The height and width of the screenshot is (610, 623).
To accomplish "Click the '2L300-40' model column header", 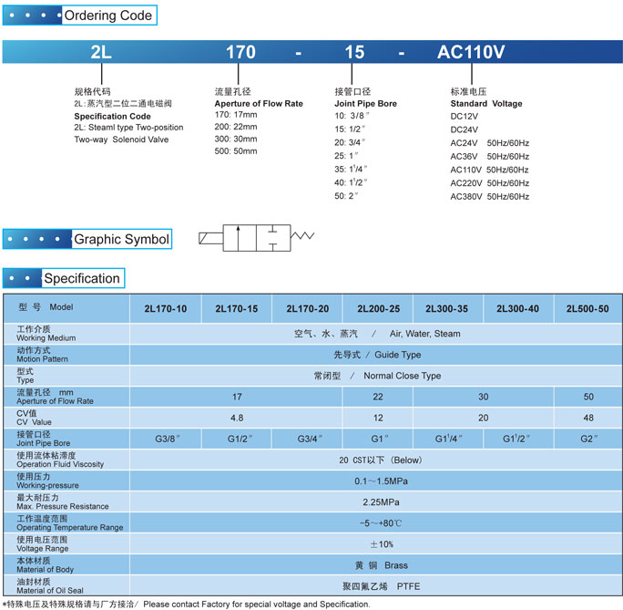I will 517,308.
